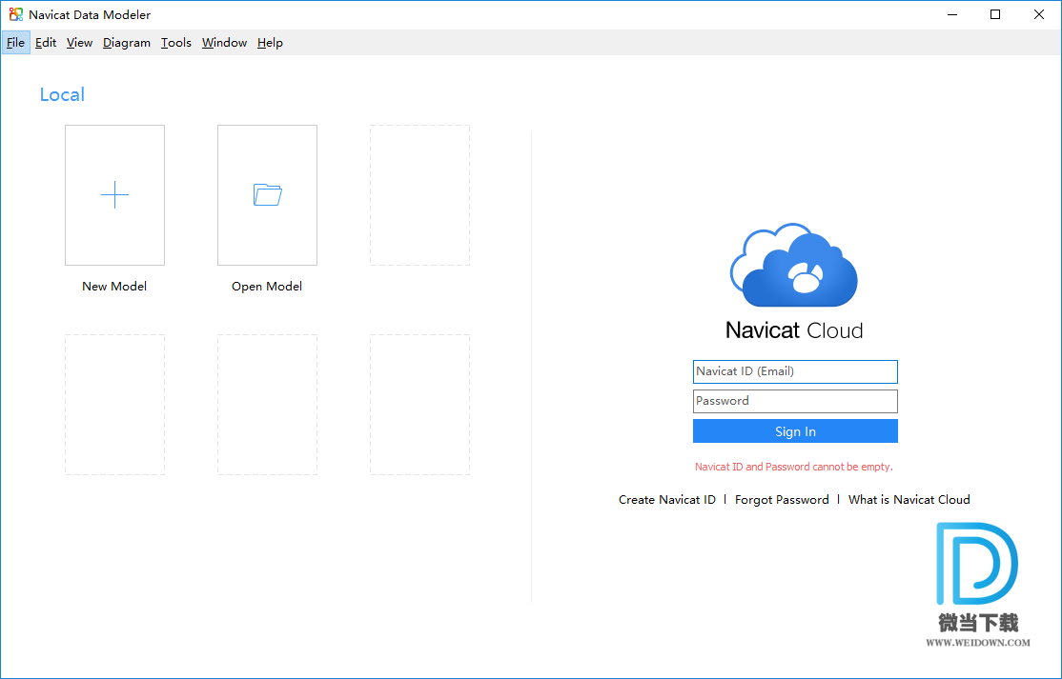Close the Navicat Data Modeler window
This screenshot has height=679, width=1062.
(x=1039, y=14)
